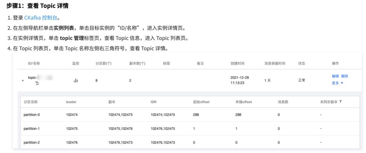Click the 编辑 link for the topic
Viewport: 366px width, 153px height.
click(x=335, y=76)
